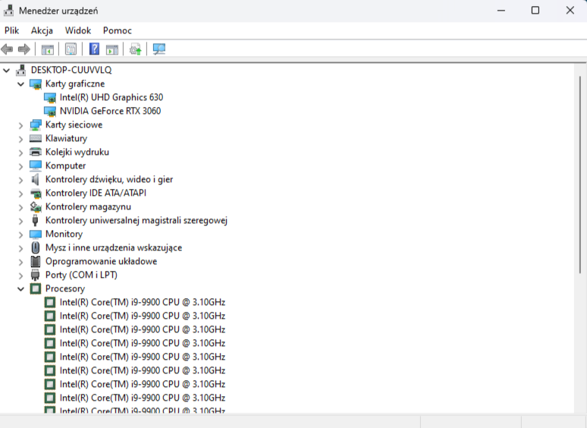Click the Forward arrow toolbar icon

coord(24,49)
